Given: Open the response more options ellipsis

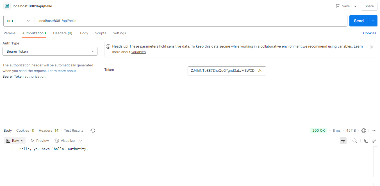Looking at the screenshot, I should [374, 131].
